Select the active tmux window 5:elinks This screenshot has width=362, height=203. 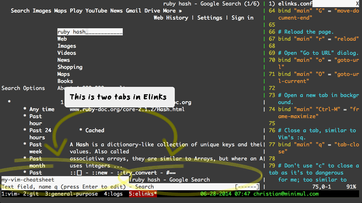(143, 194)
